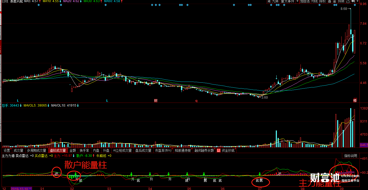The width and height of the screenshot is (368, 190).
Task: Click the 简 simplified view toolbar icon
Action: pyautogui.click(x=269, y=1)
